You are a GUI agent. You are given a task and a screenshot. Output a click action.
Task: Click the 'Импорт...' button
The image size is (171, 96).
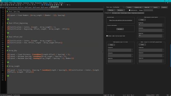[111, 10]
